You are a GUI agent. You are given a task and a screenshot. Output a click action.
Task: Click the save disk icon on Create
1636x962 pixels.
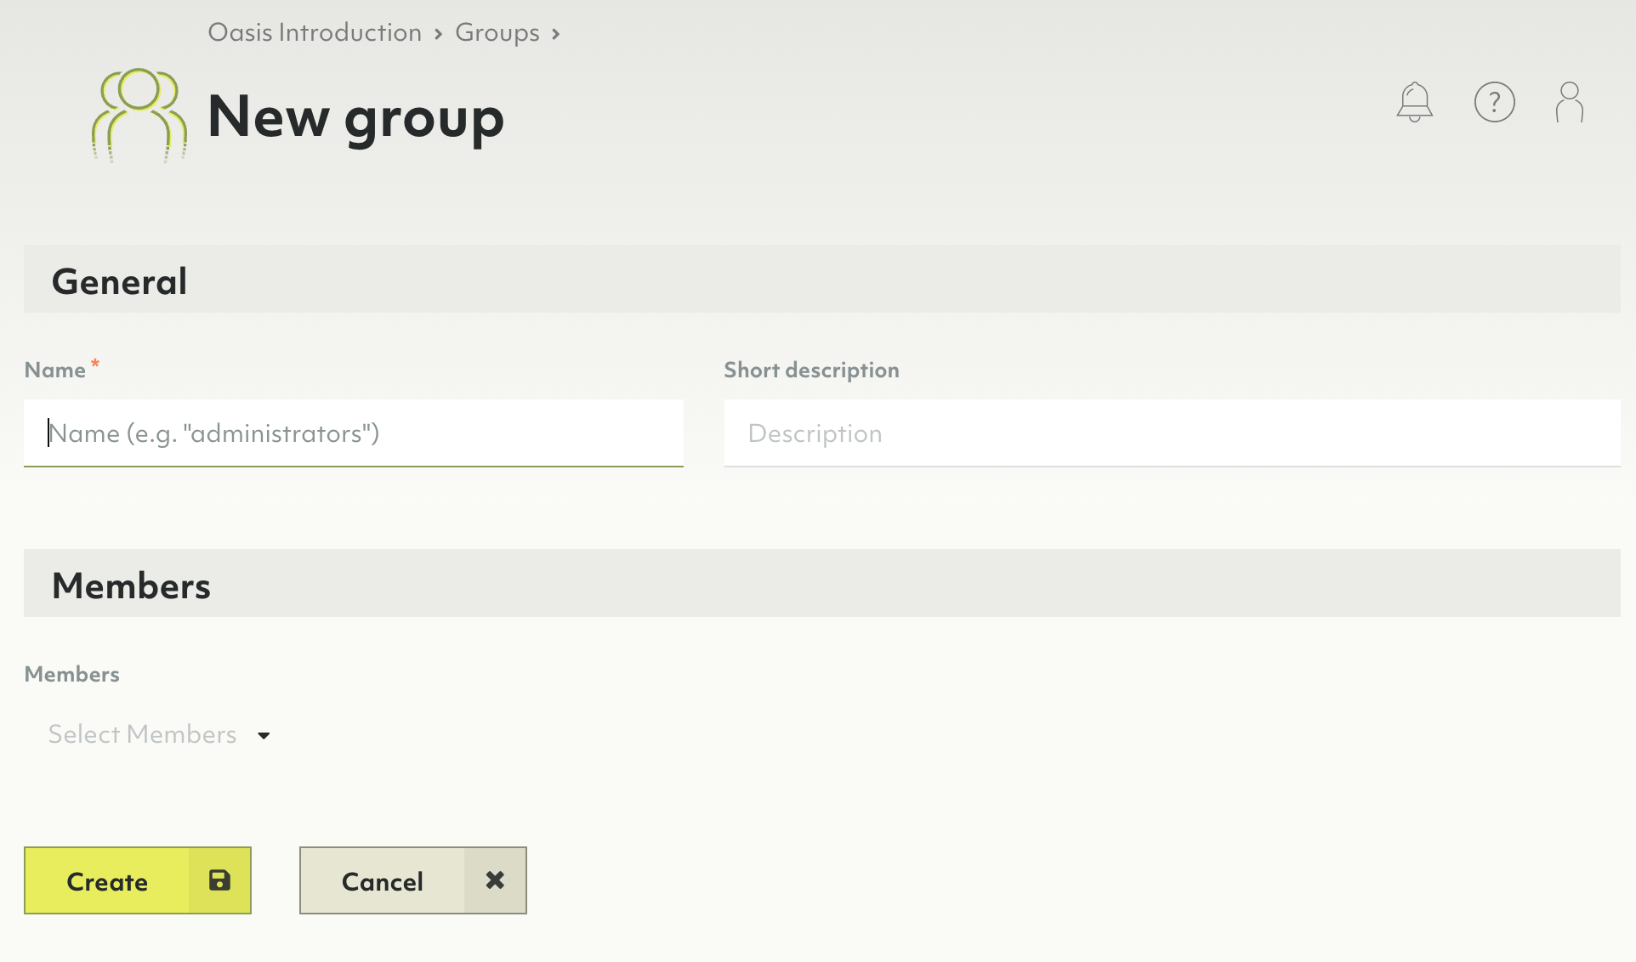219,880
